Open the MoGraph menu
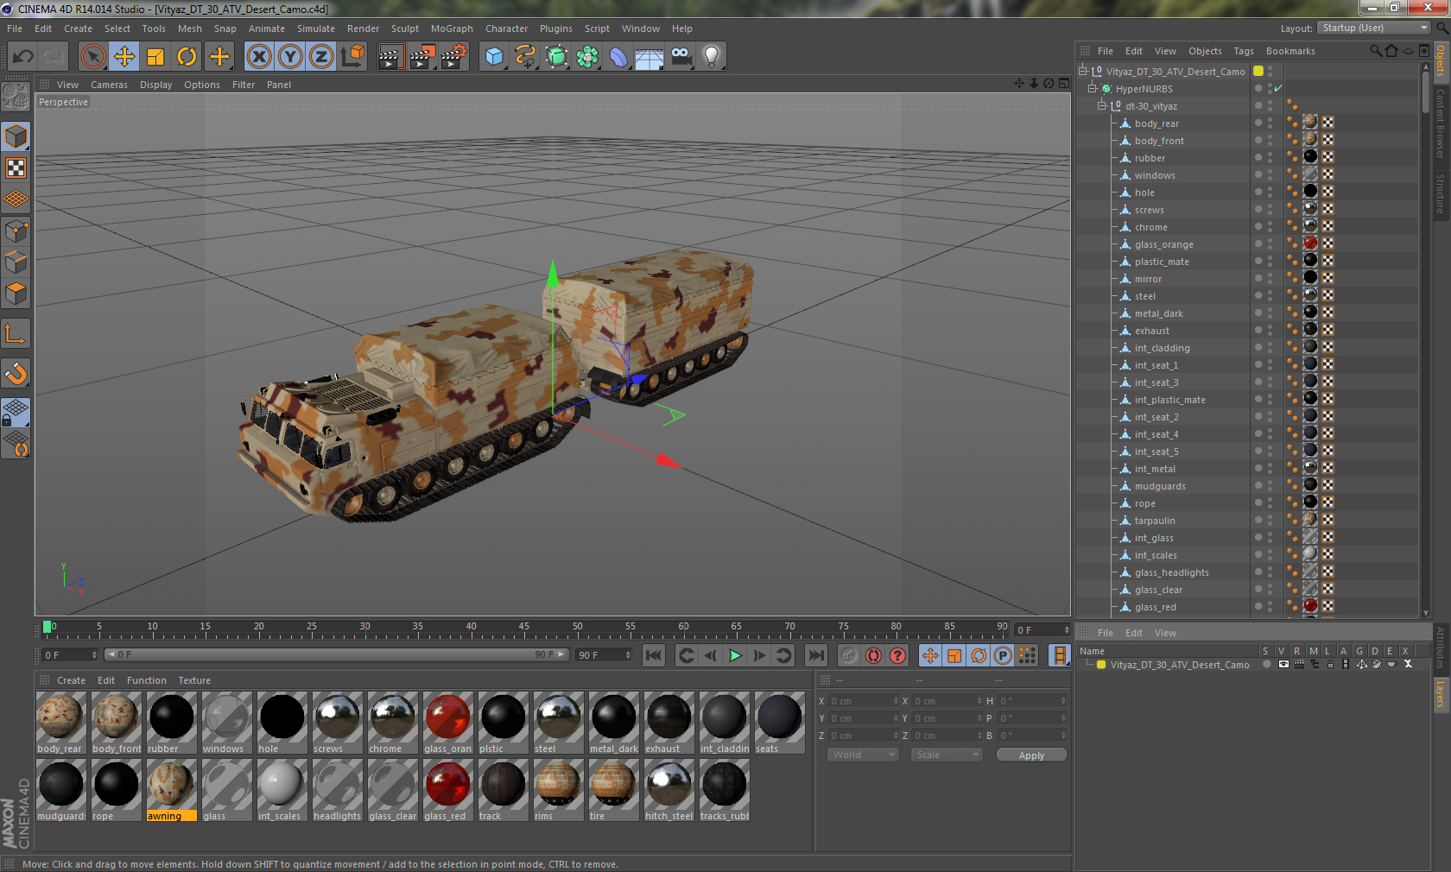This screenshot has height=872, width=1451. [x=452, y=28]
